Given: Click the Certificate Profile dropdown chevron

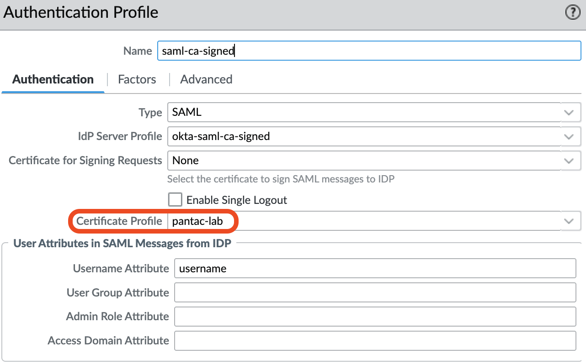Looking at the screenshot, I should [569, 221].
